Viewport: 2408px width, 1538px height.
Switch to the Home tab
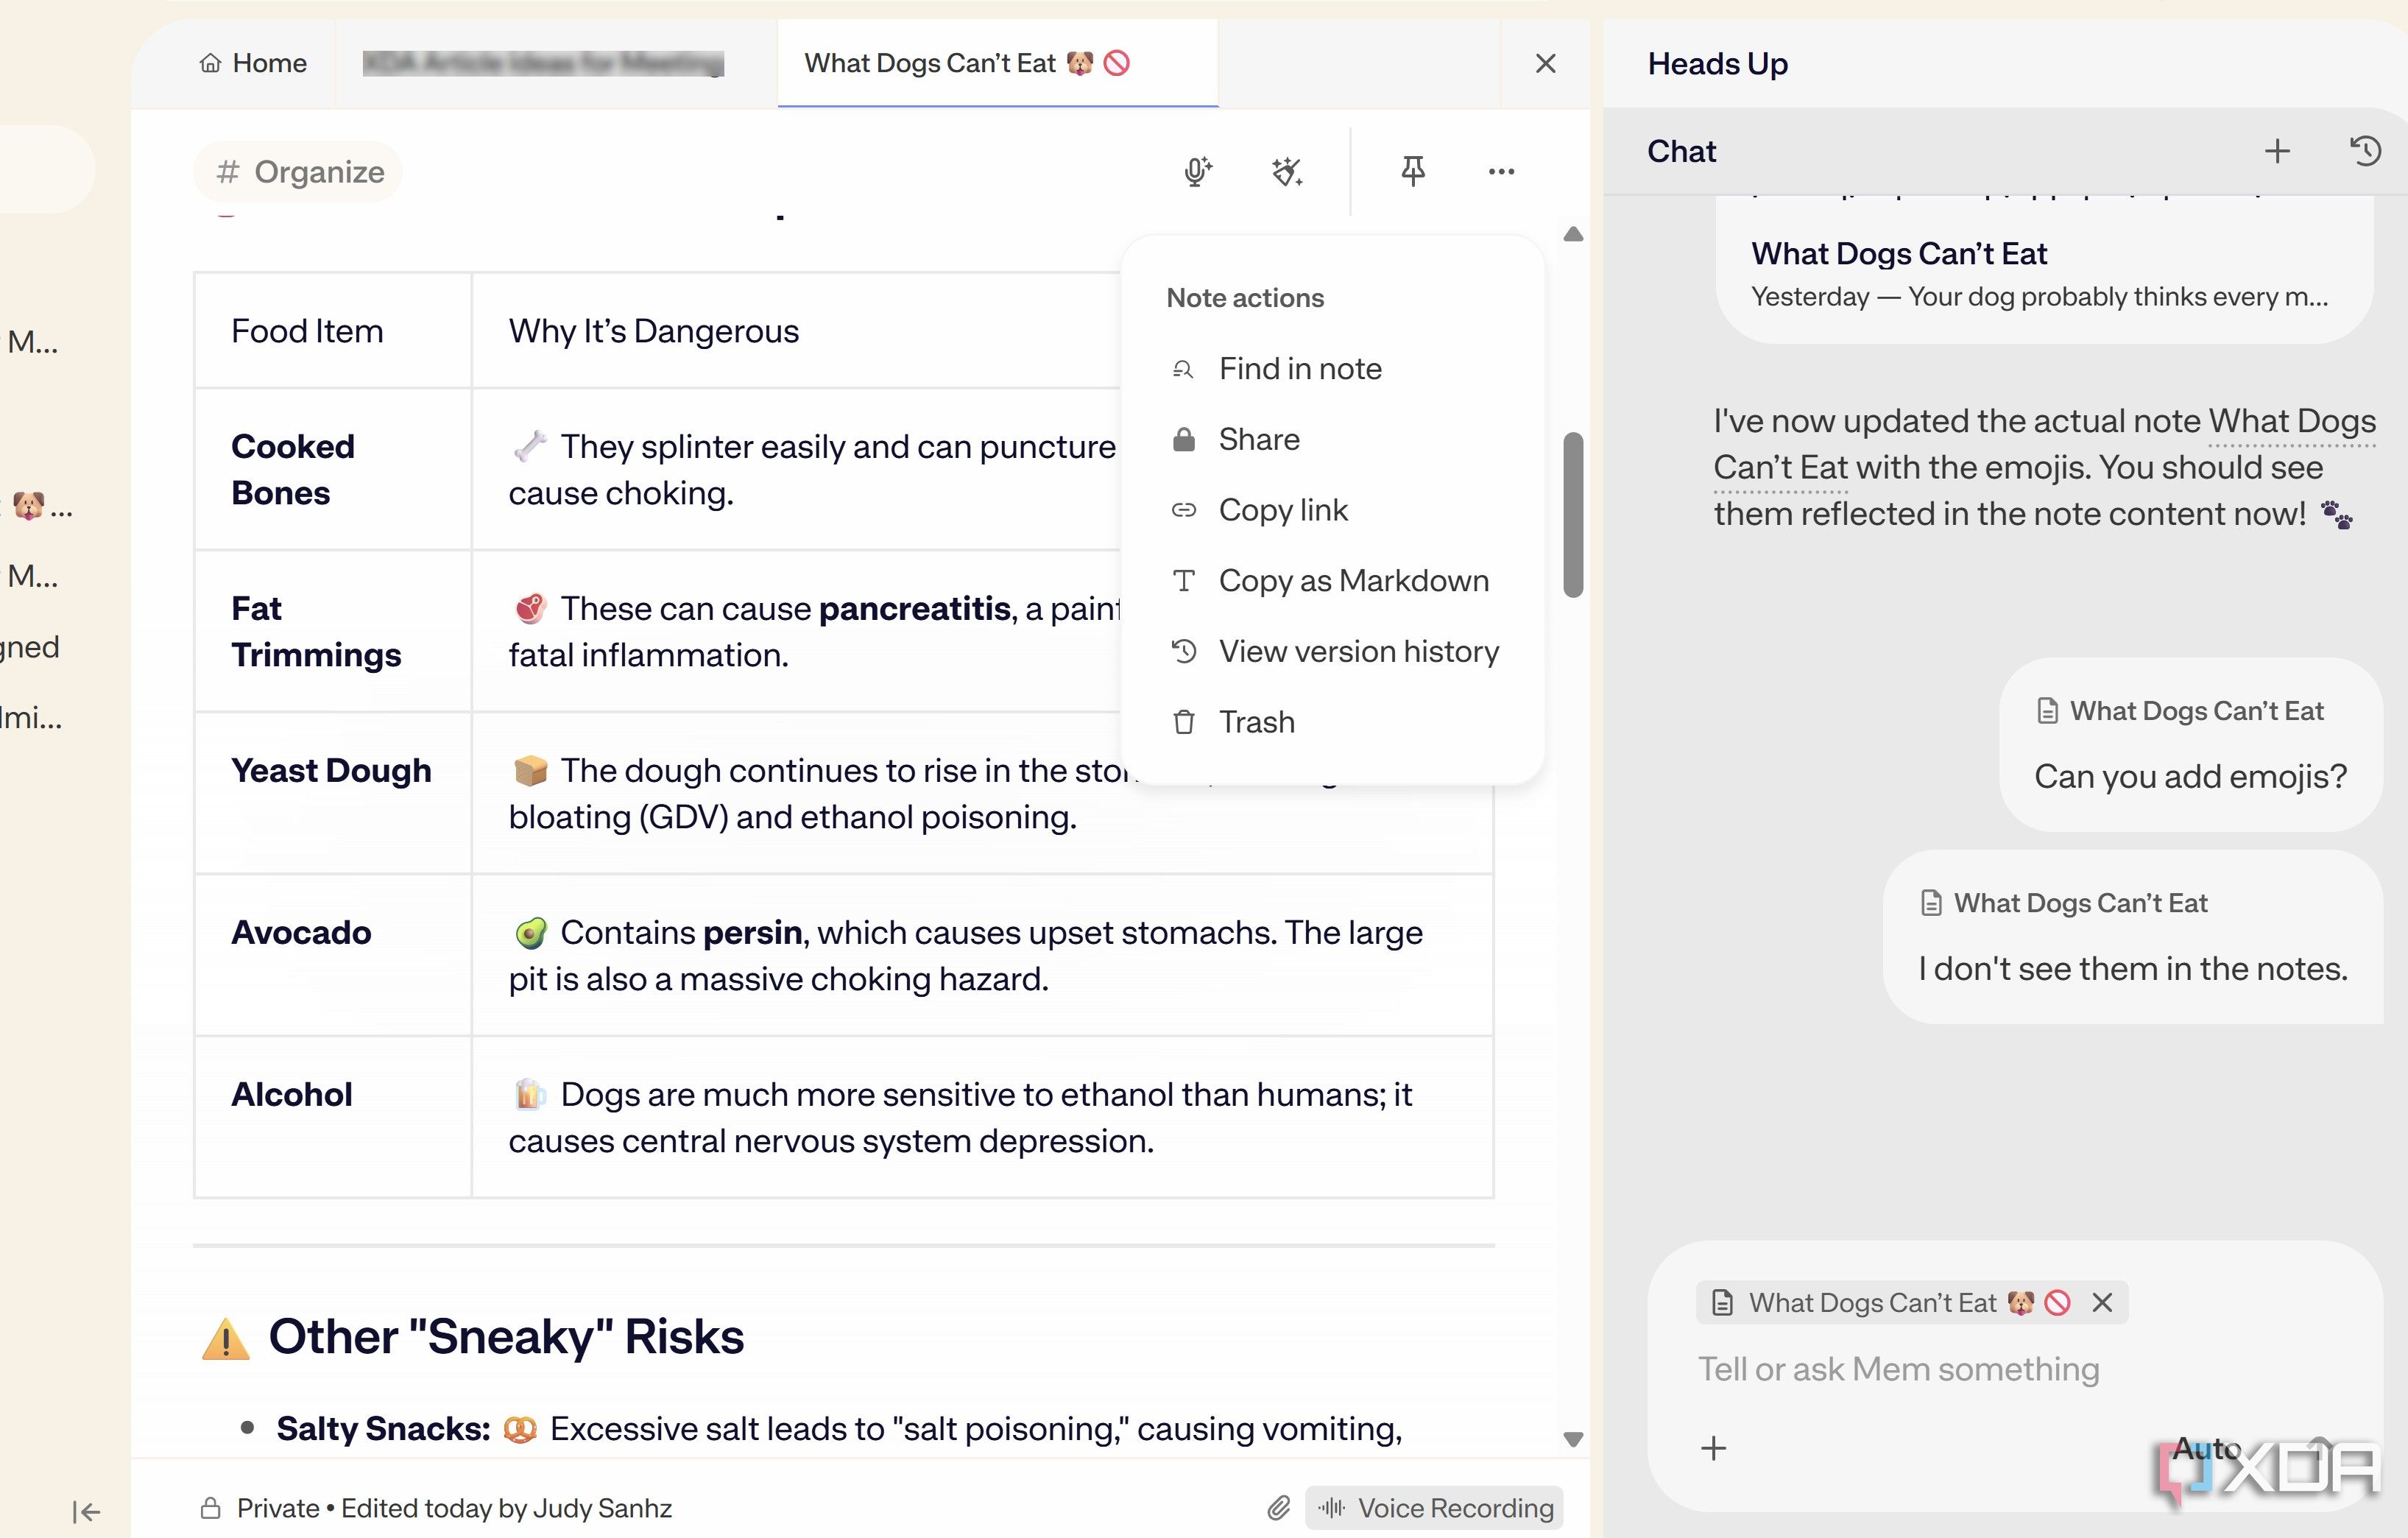(x=252, y=63)
